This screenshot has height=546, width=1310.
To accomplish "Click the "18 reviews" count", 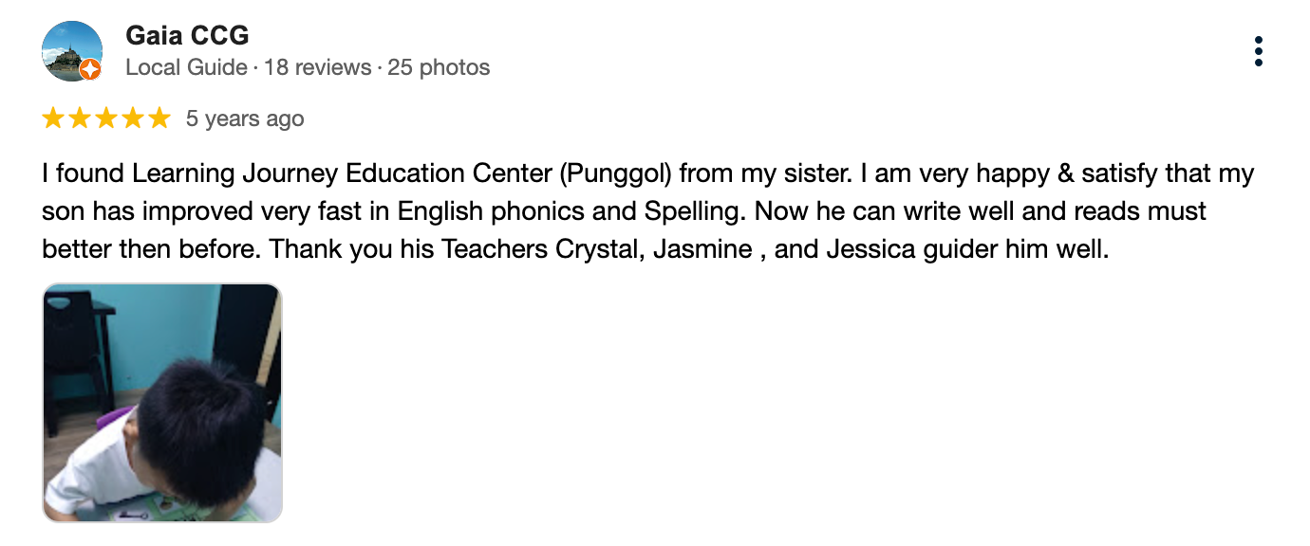I will [x=317, y=68].
